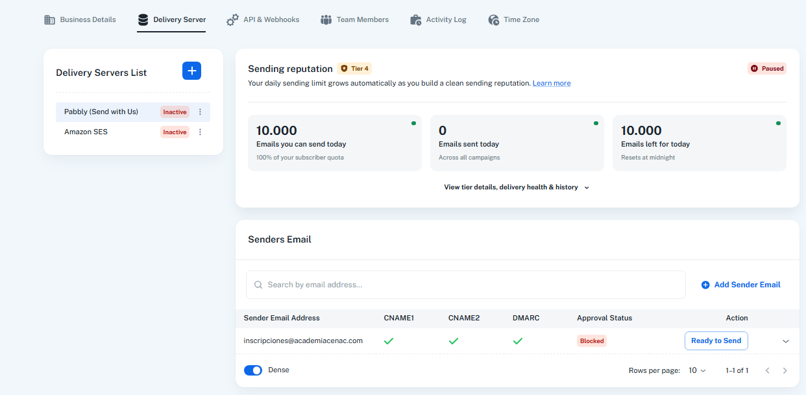Select the Delivery Server tab
This screenshot has height=395, width=806.
171,19
